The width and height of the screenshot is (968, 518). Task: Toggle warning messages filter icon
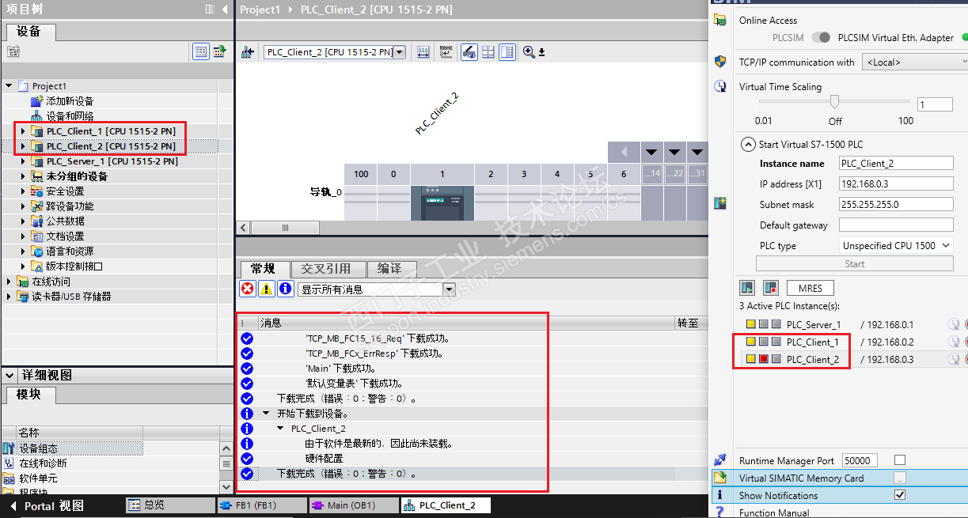pyautogui.click(x=267, y=289)
